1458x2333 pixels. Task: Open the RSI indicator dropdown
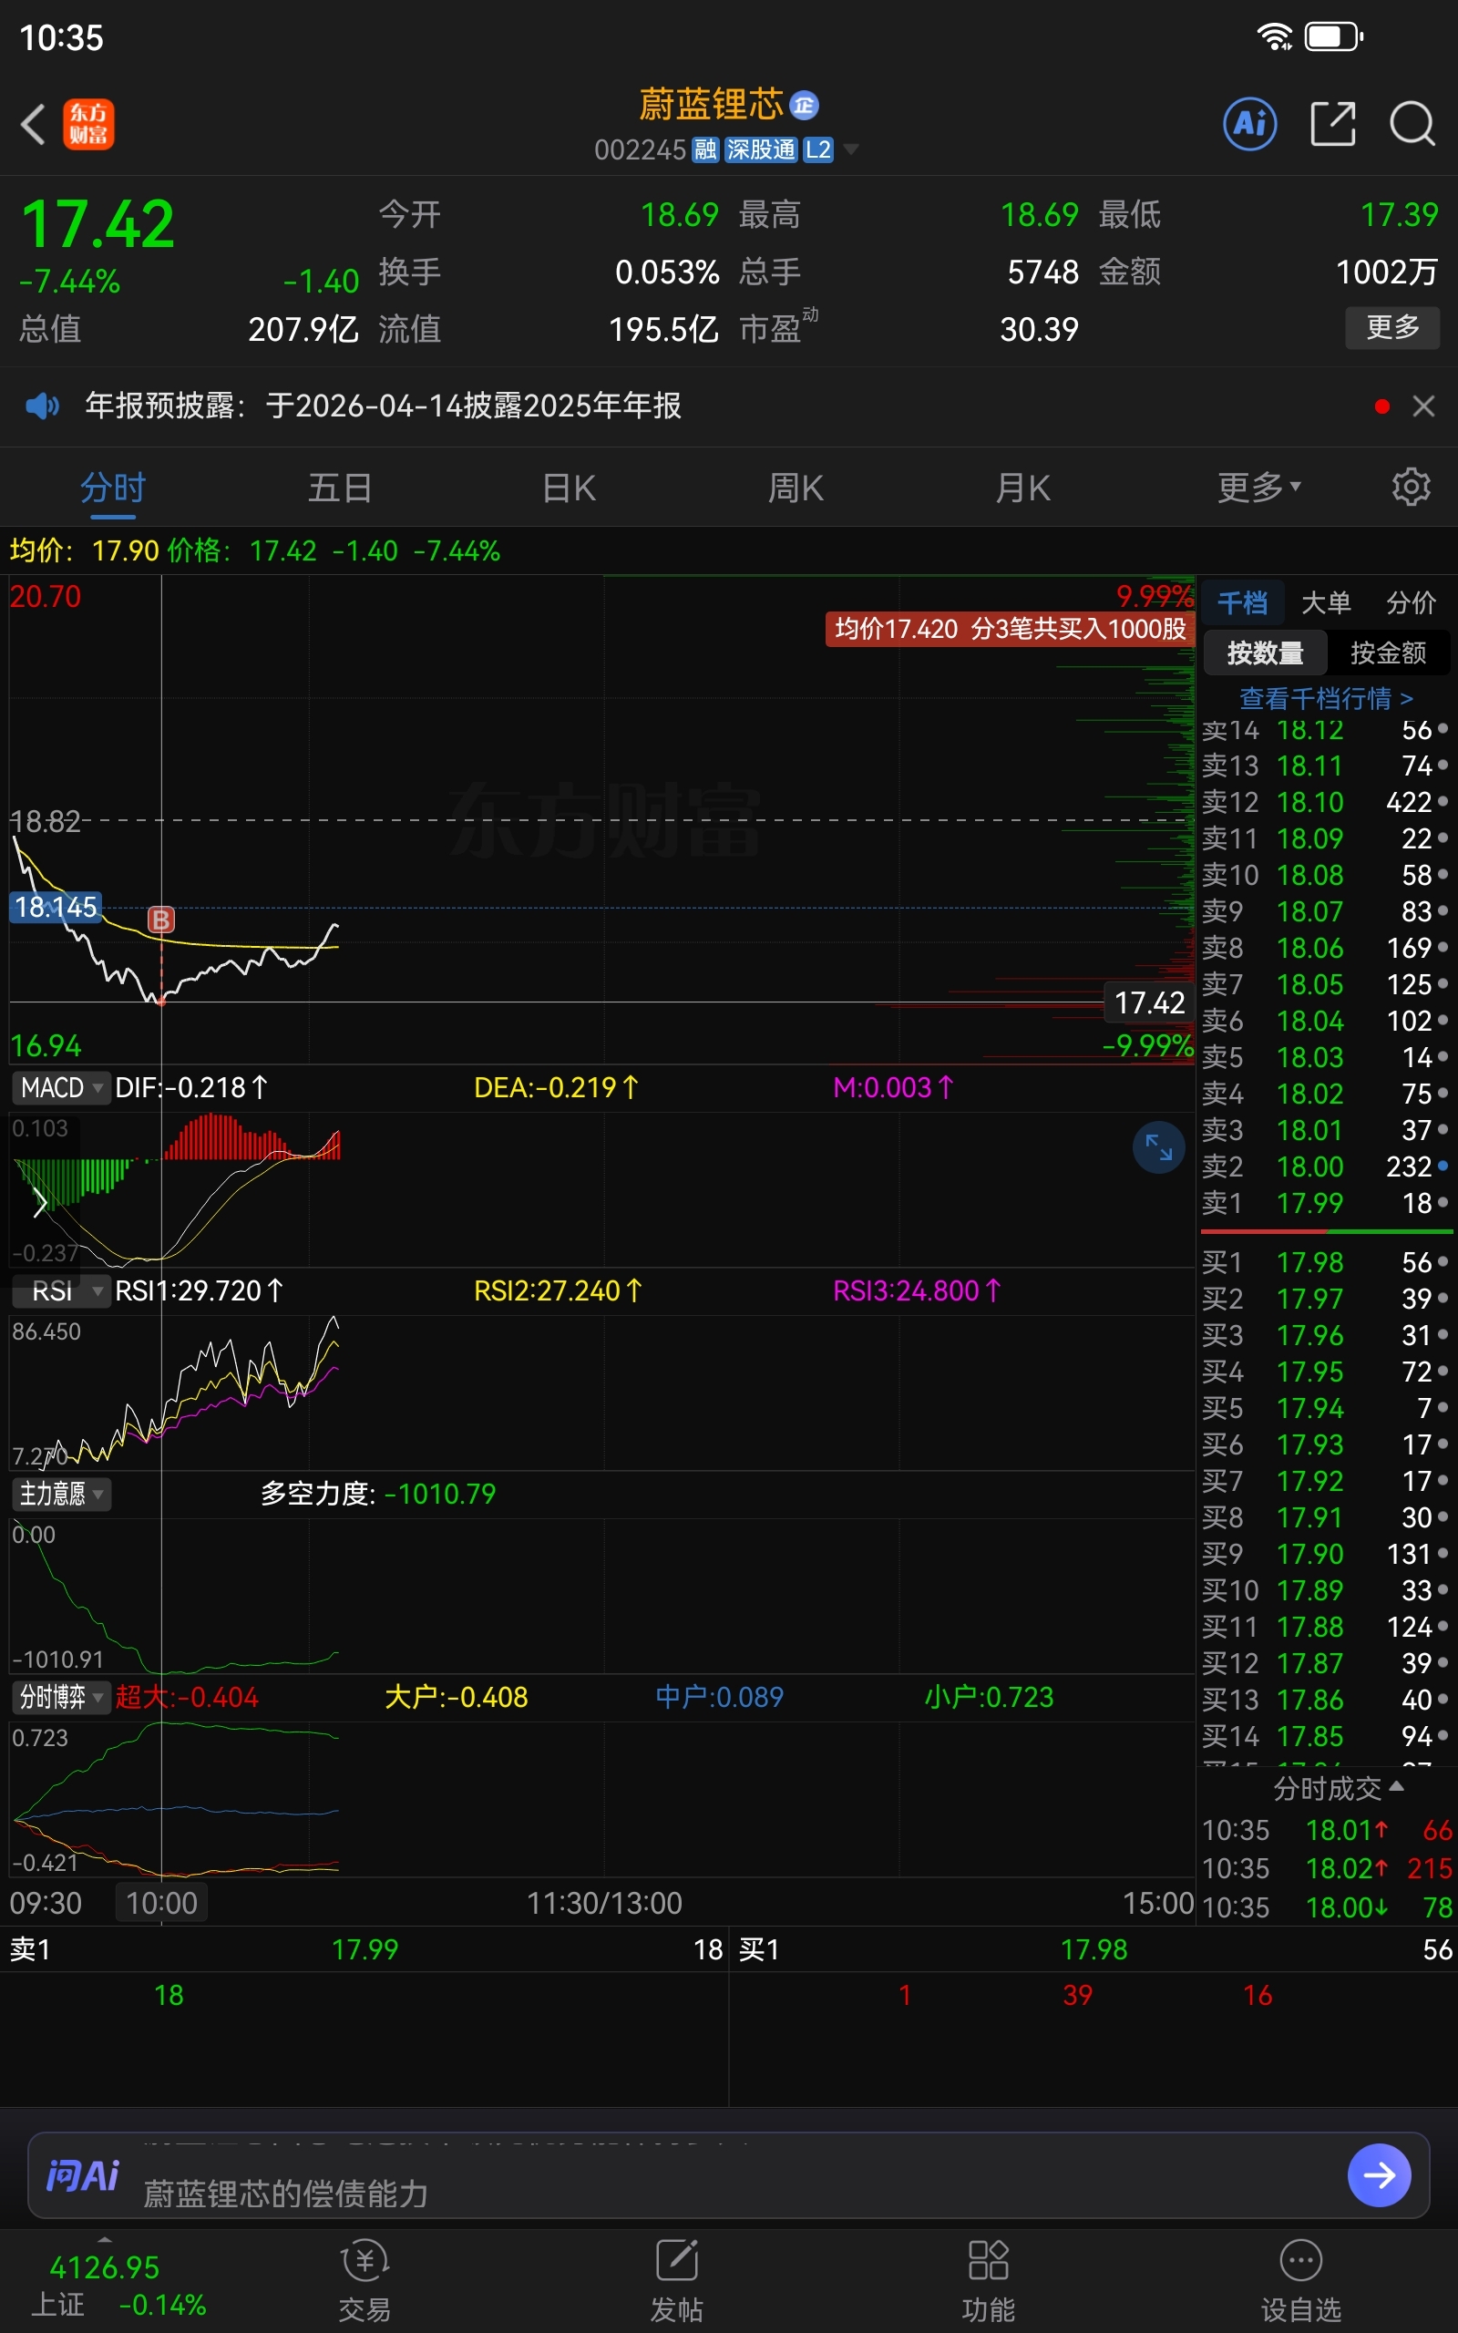tap(60, 1290)
